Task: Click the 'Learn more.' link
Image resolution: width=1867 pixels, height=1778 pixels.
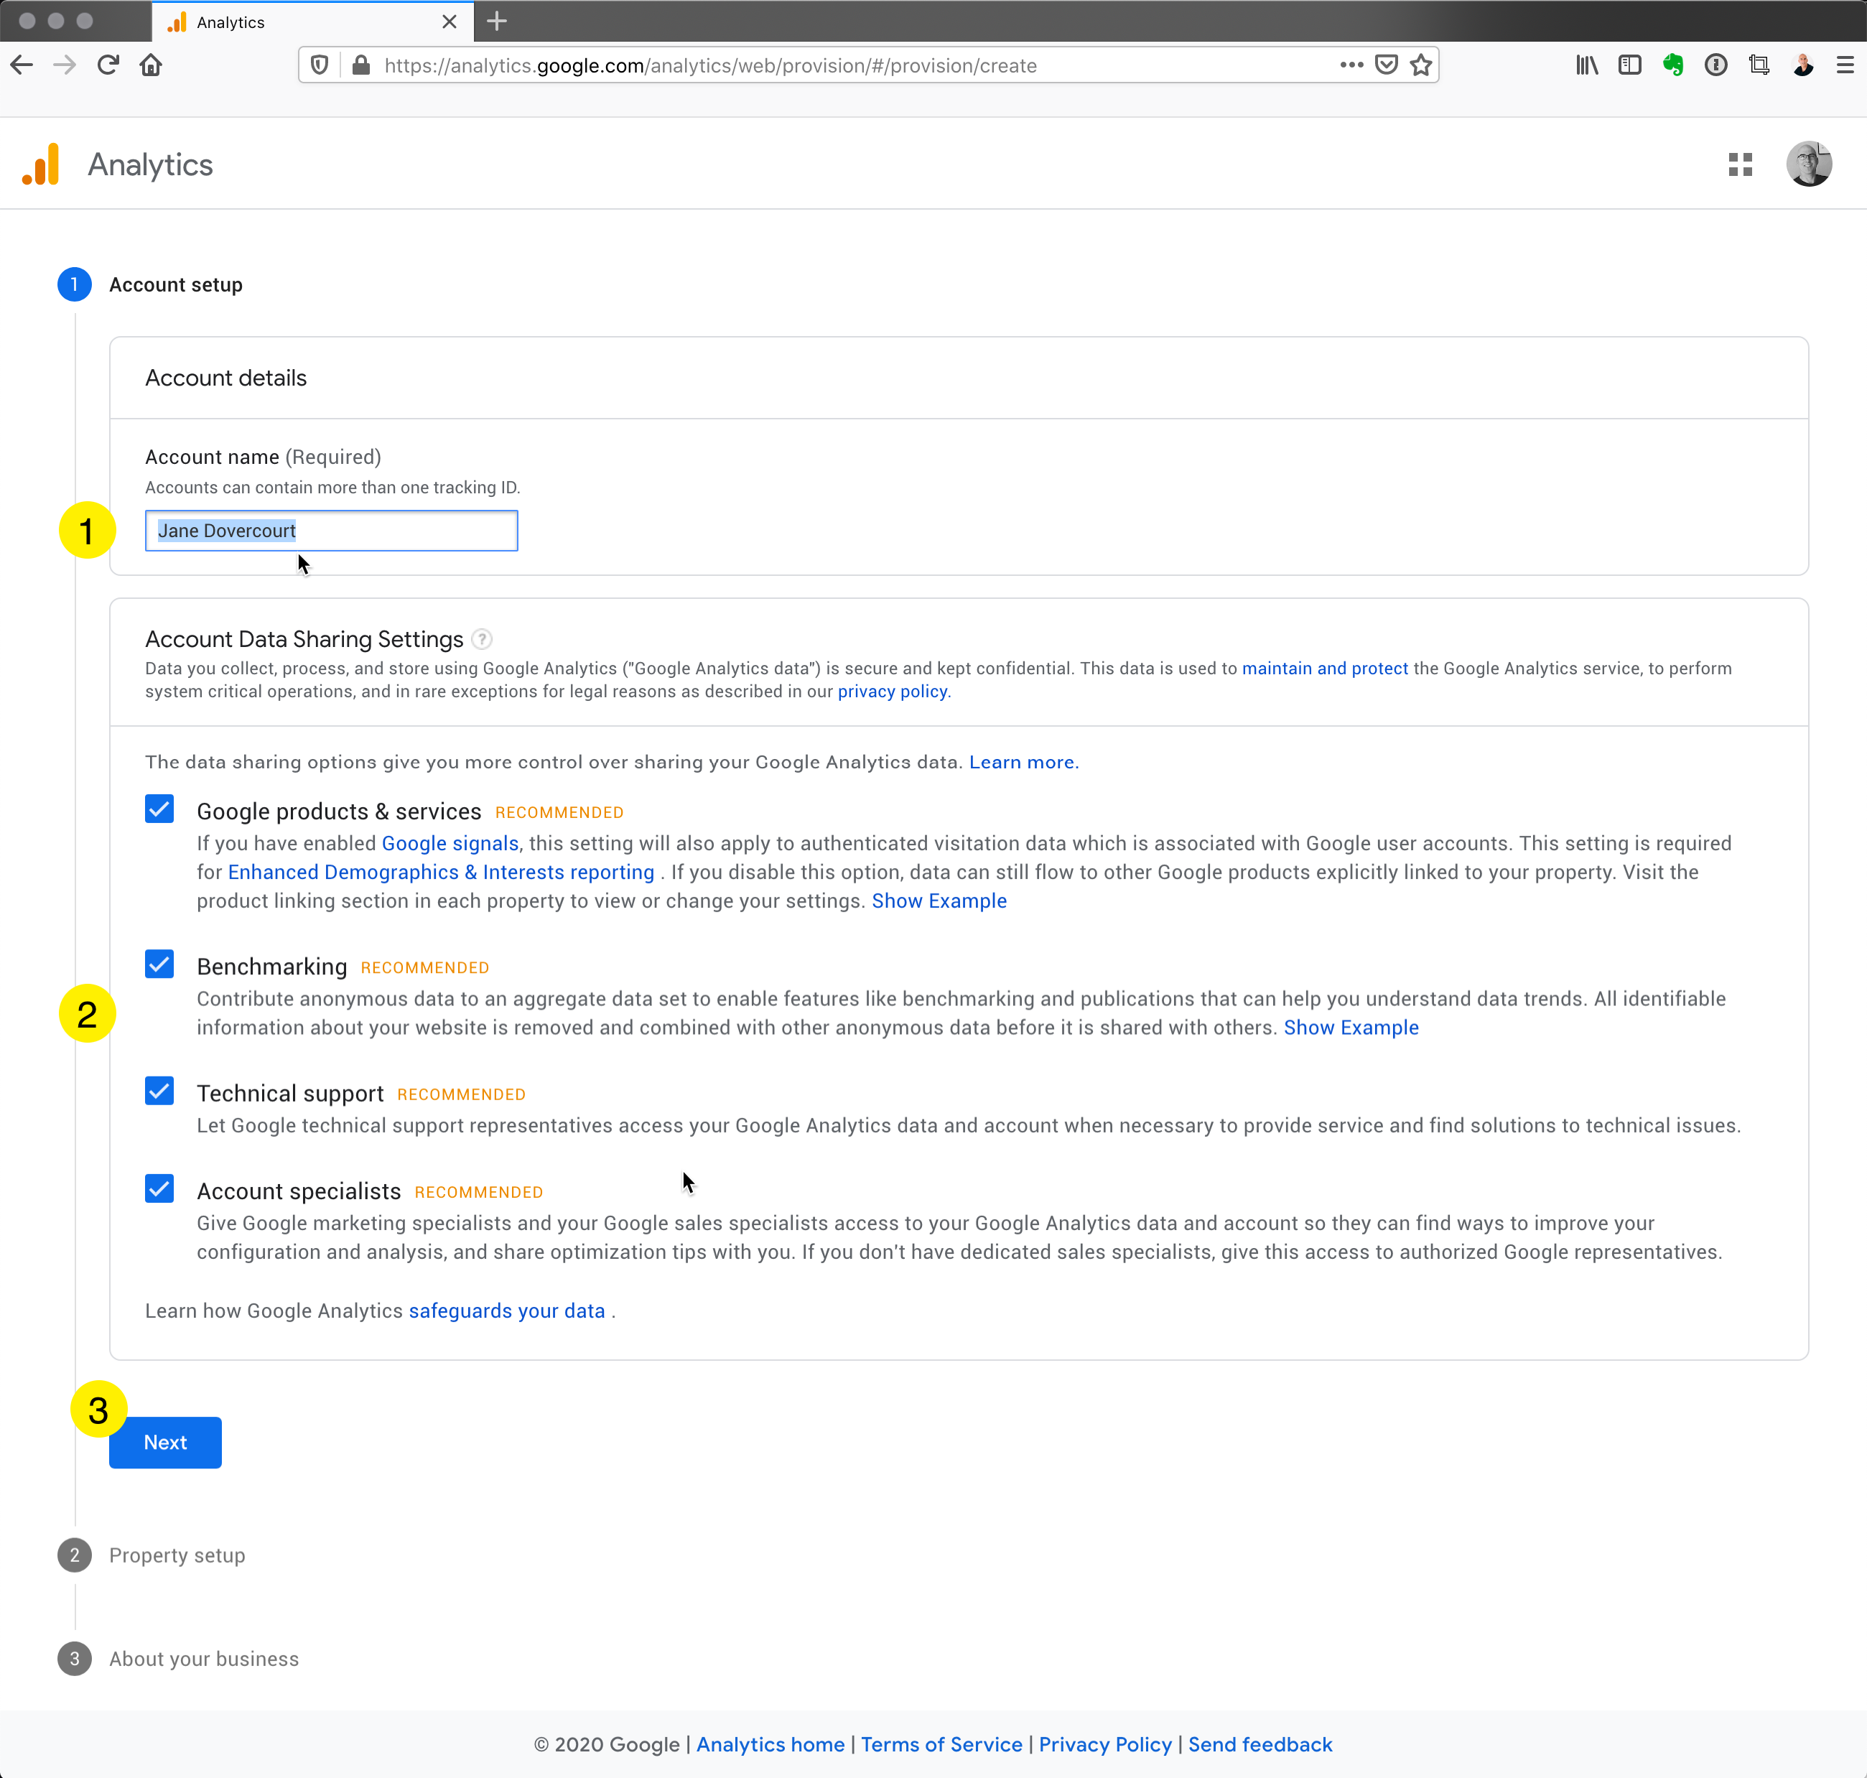Action: (1023, 762)
